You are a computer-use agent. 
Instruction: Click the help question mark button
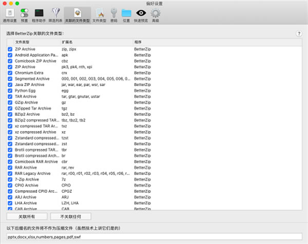[299, 33]
